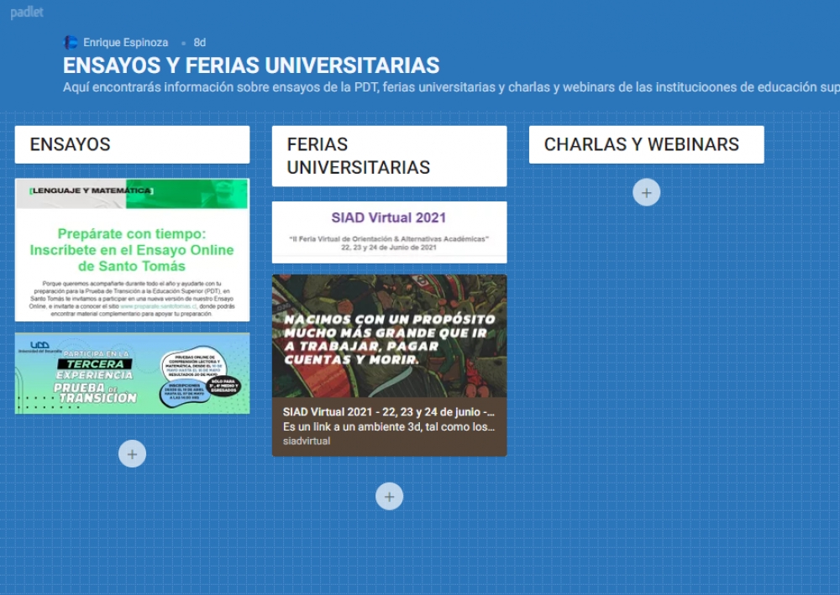Viewport: 840px width, 595px height.
Task: Add a post under the ENSAYOS column
Action: (x=133, y=454)
